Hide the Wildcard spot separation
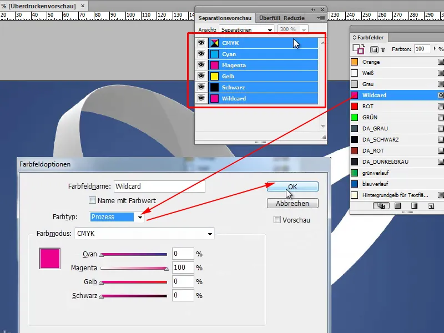The image size is (444, 333). [201, 98]
